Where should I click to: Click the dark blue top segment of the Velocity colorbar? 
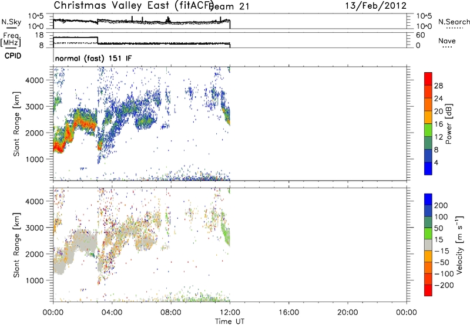[428, 199]
